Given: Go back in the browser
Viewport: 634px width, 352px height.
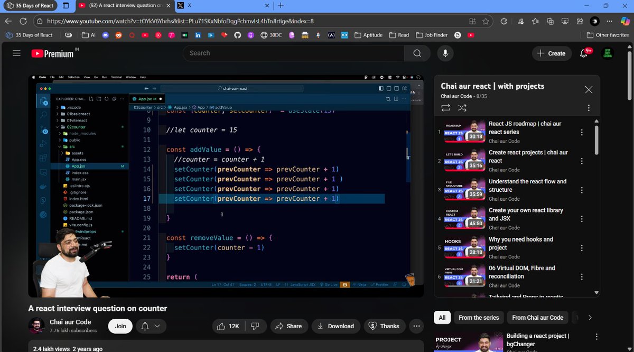Looking at the screenshot, I should (x=8, y=21).
